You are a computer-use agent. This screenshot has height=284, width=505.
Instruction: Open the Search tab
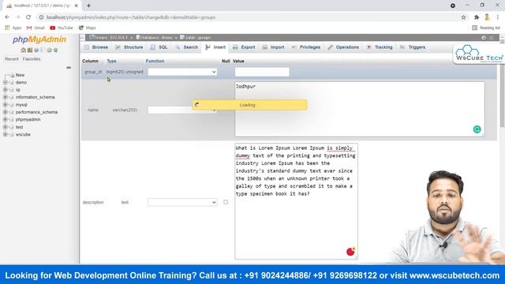(187, 47)
